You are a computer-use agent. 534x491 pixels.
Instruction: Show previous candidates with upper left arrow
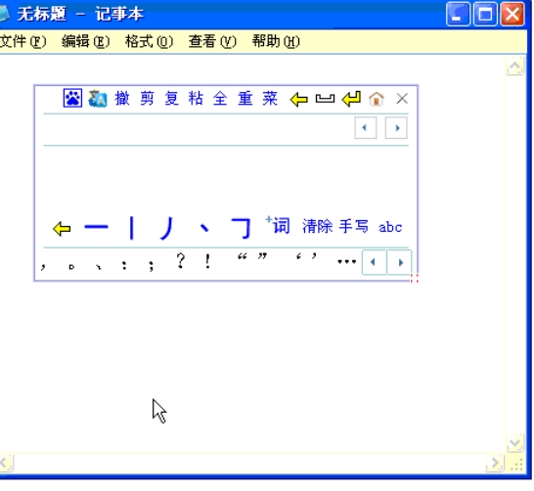(366, 128)
